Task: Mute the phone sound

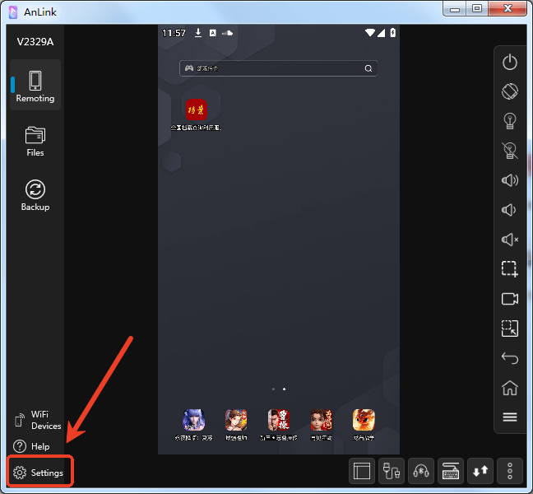Action: pos(509,240)
